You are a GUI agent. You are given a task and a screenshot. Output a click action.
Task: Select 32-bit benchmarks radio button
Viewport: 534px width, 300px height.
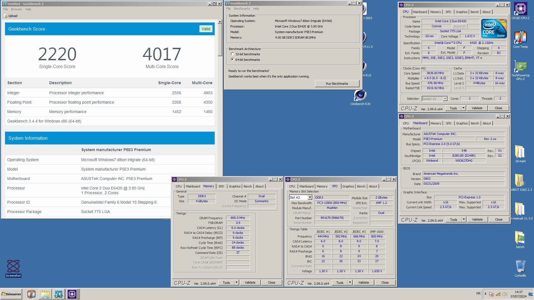tap(233, 54)
